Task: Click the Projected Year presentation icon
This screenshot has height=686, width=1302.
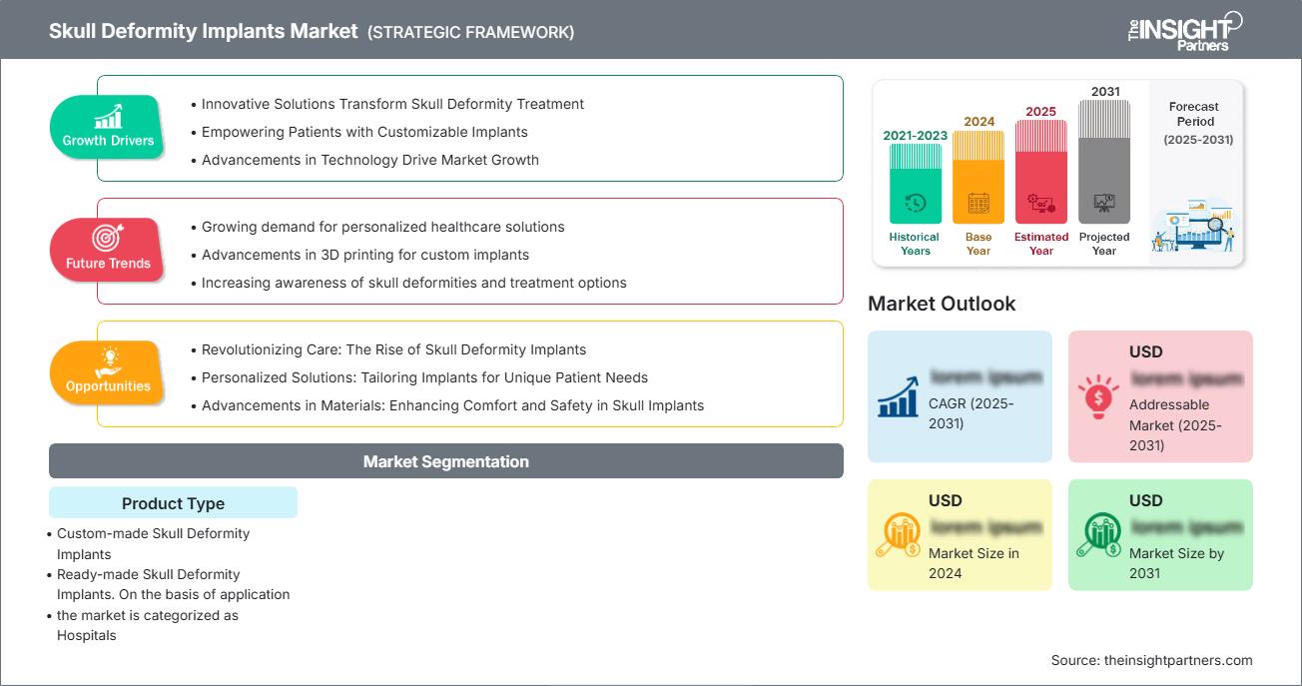Action: point(1104,204)
